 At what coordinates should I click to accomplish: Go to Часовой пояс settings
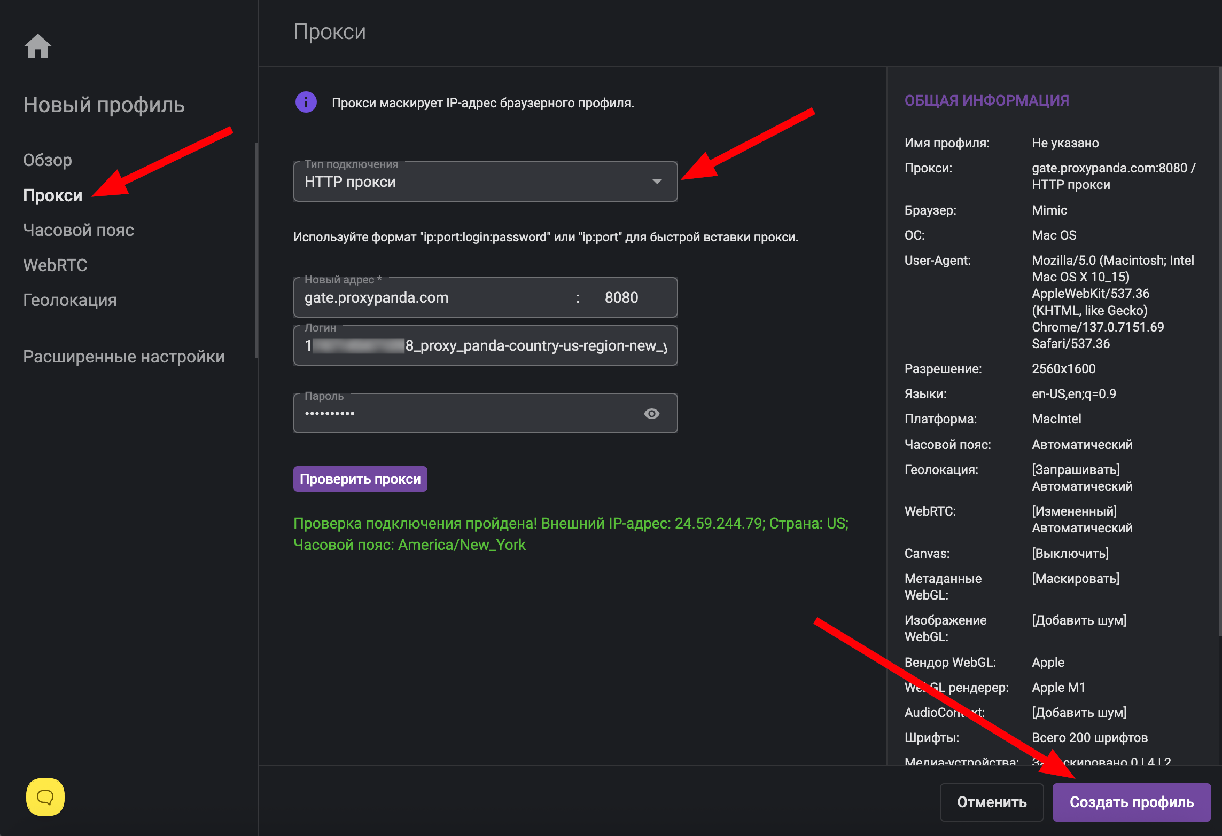pos(79,230)
